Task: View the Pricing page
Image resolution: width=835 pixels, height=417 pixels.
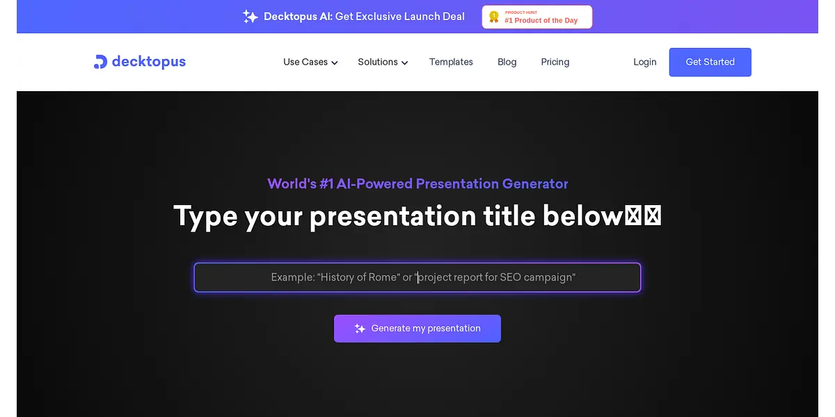Action: [x=555, y=62]
